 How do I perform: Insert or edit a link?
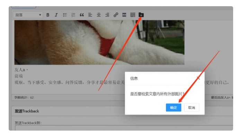click(116, 15)
